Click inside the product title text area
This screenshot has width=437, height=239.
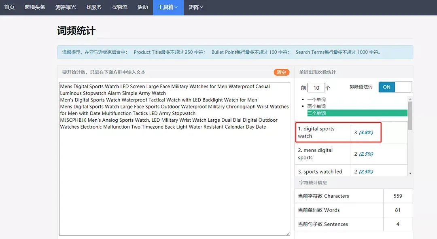(175, 159)
